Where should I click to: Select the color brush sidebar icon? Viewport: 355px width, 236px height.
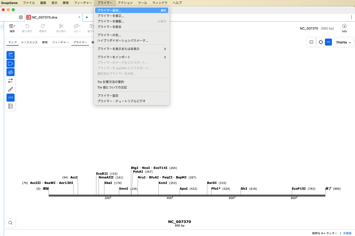click(x=10, y=89)
